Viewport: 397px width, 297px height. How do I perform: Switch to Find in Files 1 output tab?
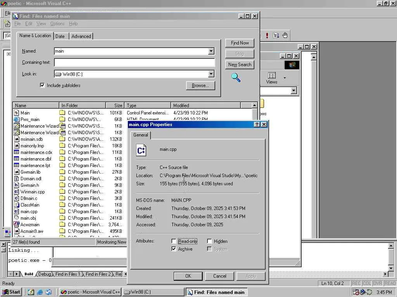pyautogui.click(x=67, y=274)
